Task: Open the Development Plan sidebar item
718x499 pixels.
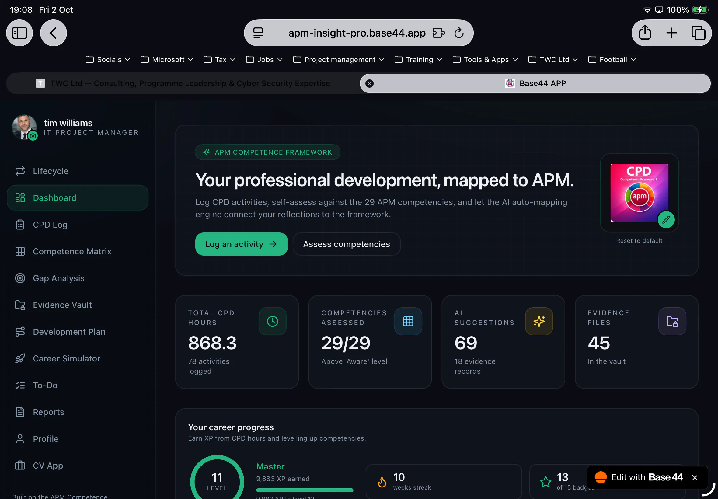Action: (x=77, y=332)
